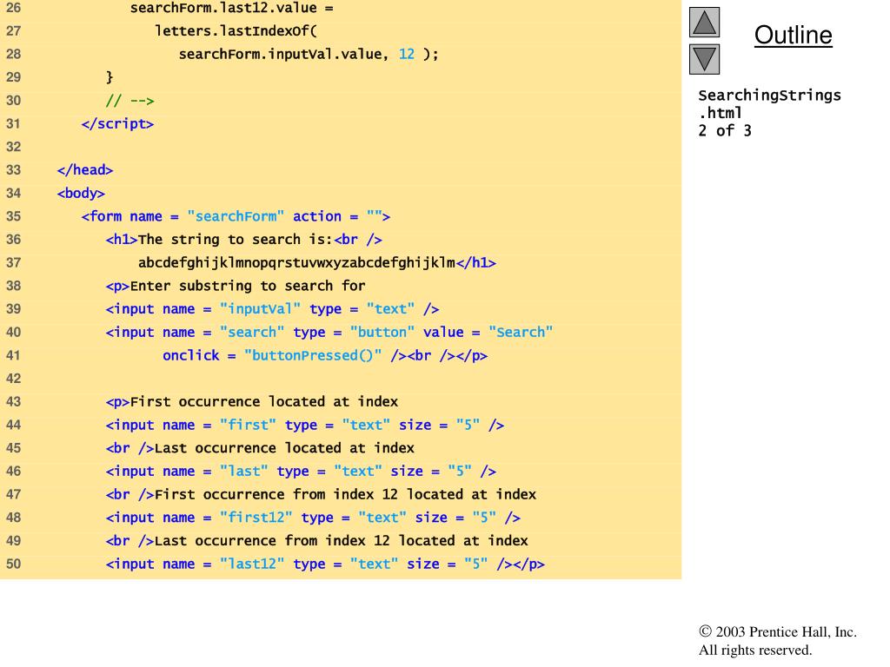The image size is (890, 667).
Task: Click line number 32
Action: pyautogui.click(x=14, y=147)
